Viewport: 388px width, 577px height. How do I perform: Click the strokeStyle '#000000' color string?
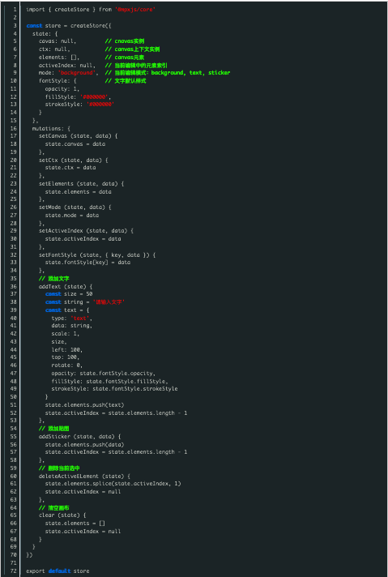click(x=100, y=105)
